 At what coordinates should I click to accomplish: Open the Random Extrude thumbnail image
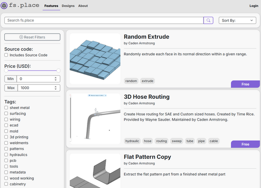[95, 59]
